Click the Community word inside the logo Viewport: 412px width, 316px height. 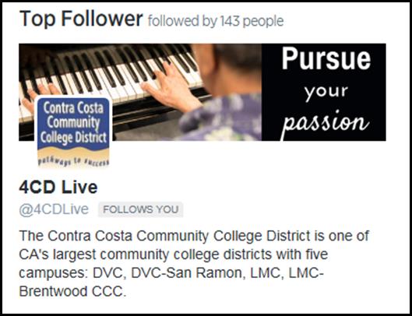(x=73, y=123)
